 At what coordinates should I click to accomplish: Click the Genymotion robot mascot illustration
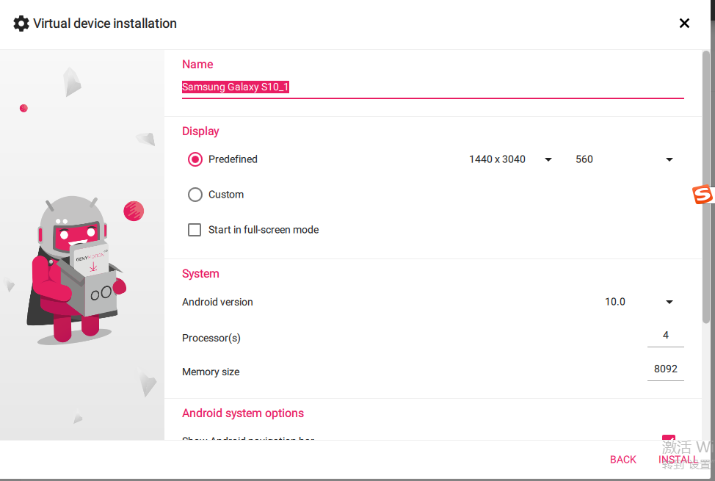point(75,270)
